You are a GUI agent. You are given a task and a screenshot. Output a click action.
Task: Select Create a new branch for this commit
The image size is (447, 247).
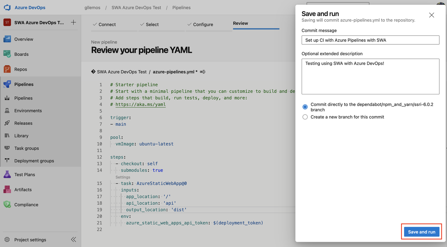pos(305,117)
